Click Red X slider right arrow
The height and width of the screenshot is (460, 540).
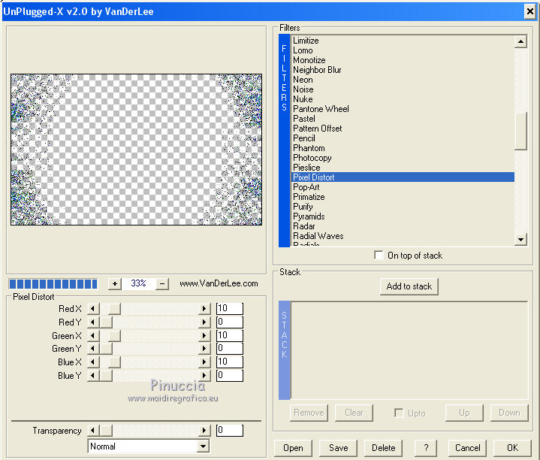coord(204,309)
